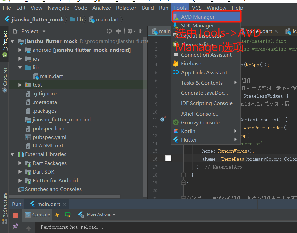Open the VCS menu

[x=197, y=8]
